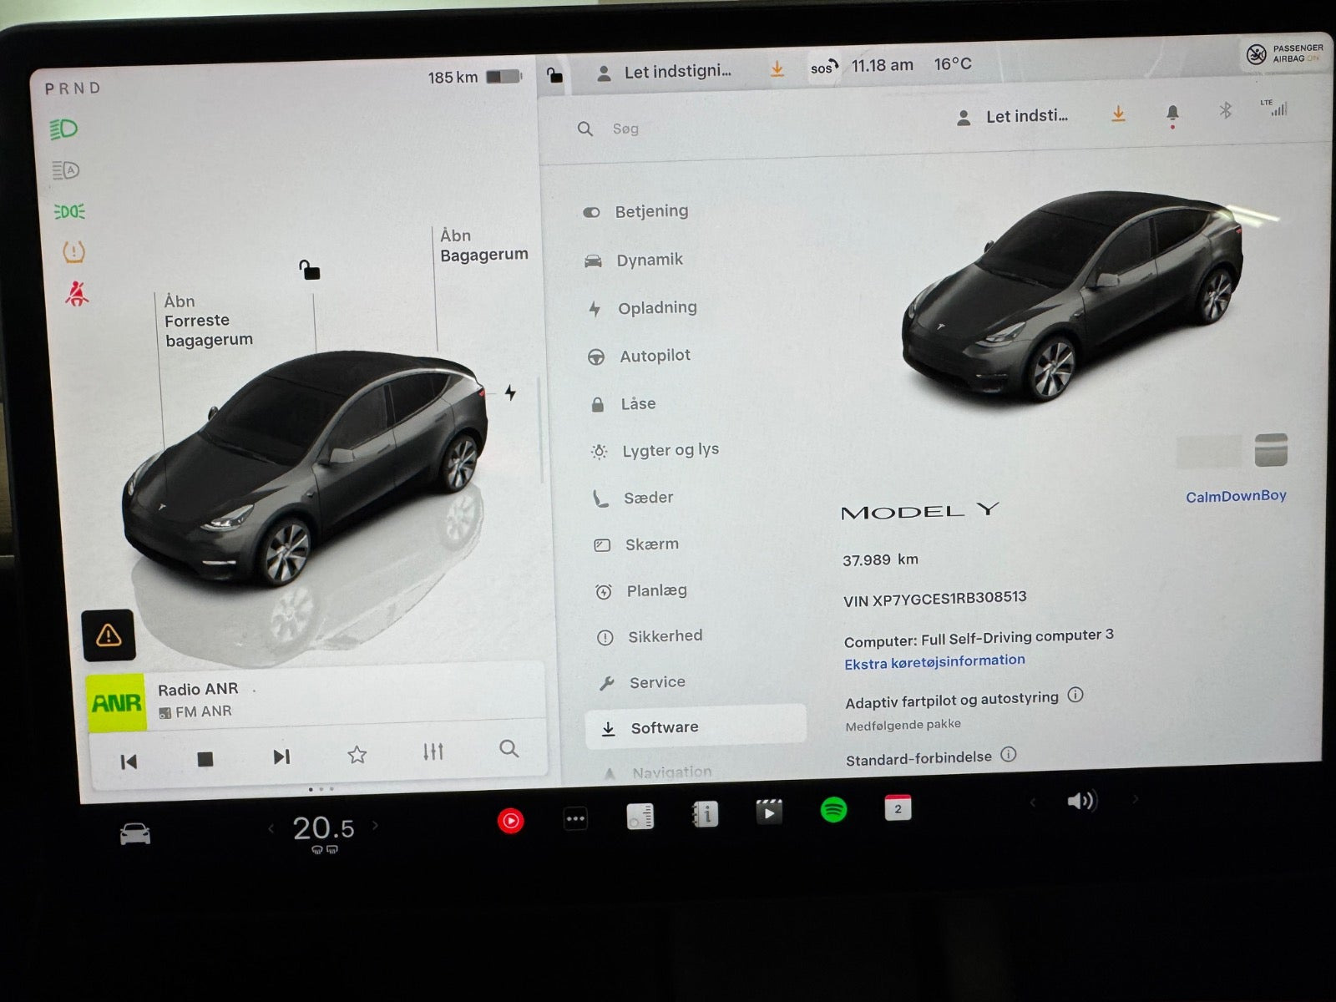The width and height of the screenshot is (1336, 1002).
Task: Open profile dropdown beside the search field
Action: [x=1012, y=117]
